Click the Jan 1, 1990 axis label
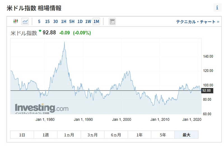224x148 pixels. pos(83,119)
